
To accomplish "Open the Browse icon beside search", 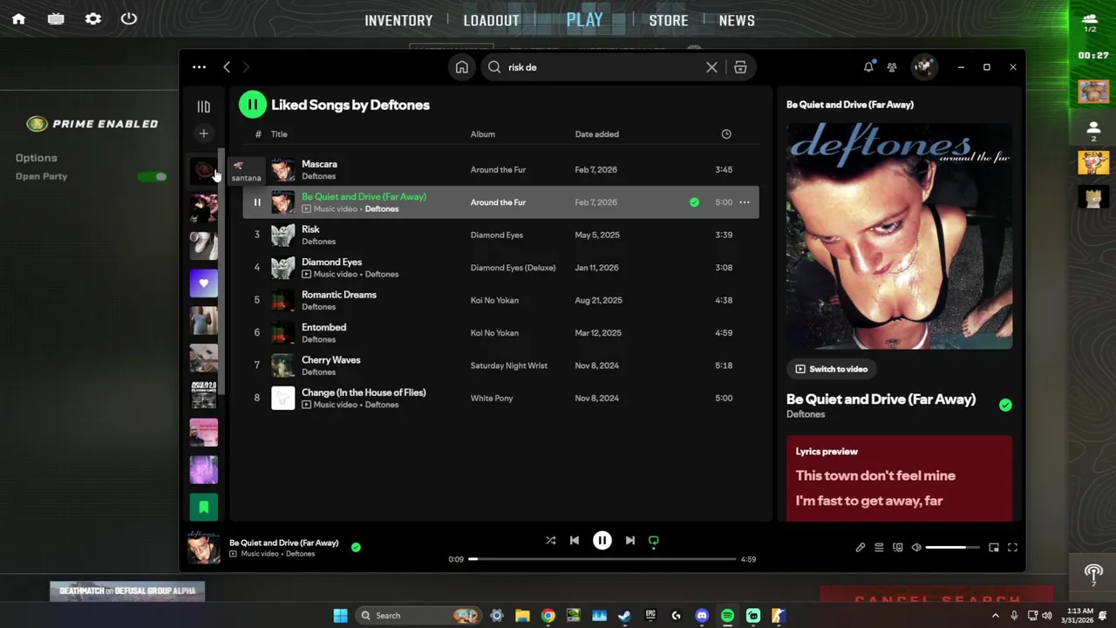I will click(740, 67).
